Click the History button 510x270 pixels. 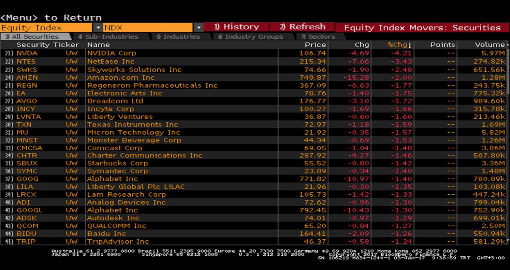click(236, 27)
